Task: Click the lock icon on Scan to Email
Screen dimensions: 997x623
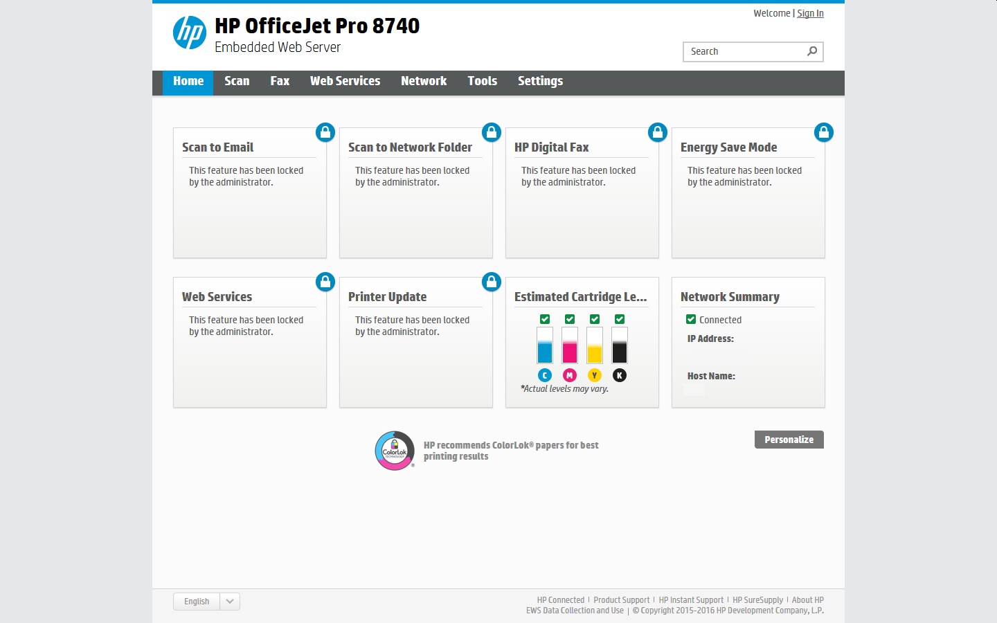Action: [325, 132]
